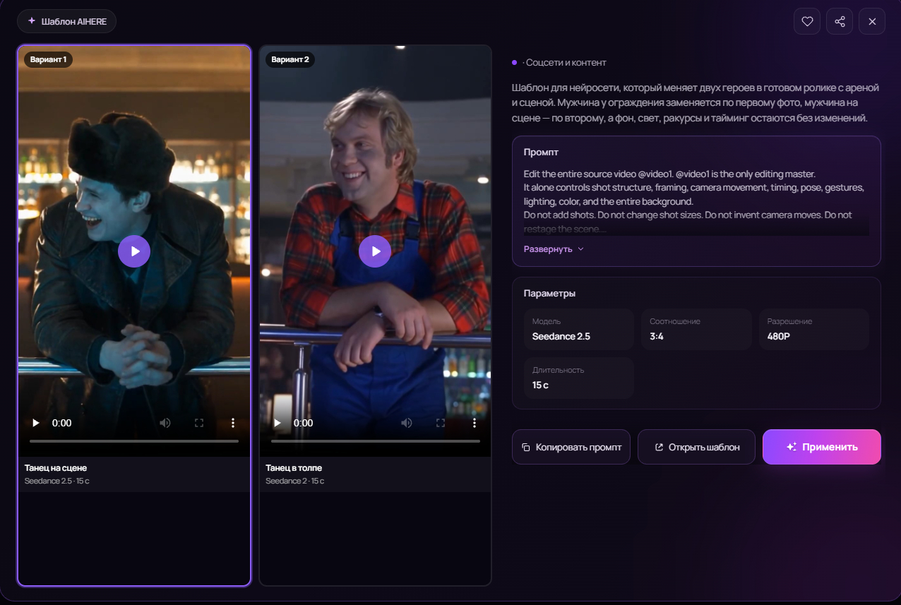Screen dimensions: 901x605
Task: Play the Вариант 2 video using the center play button
Action: (375, 251)
